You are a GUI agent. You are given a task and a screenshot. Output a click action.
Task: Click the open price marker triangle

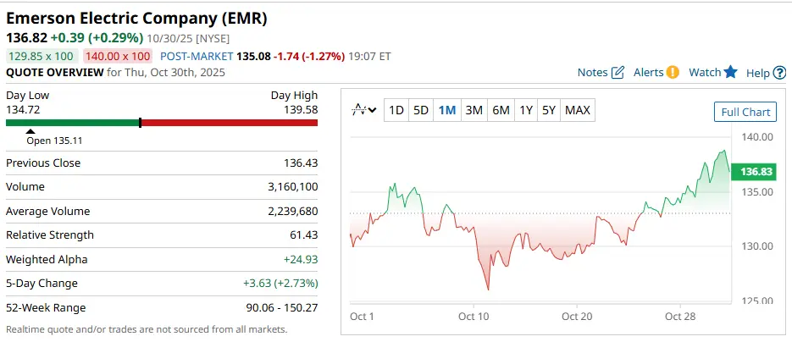(x=31, y=131)
